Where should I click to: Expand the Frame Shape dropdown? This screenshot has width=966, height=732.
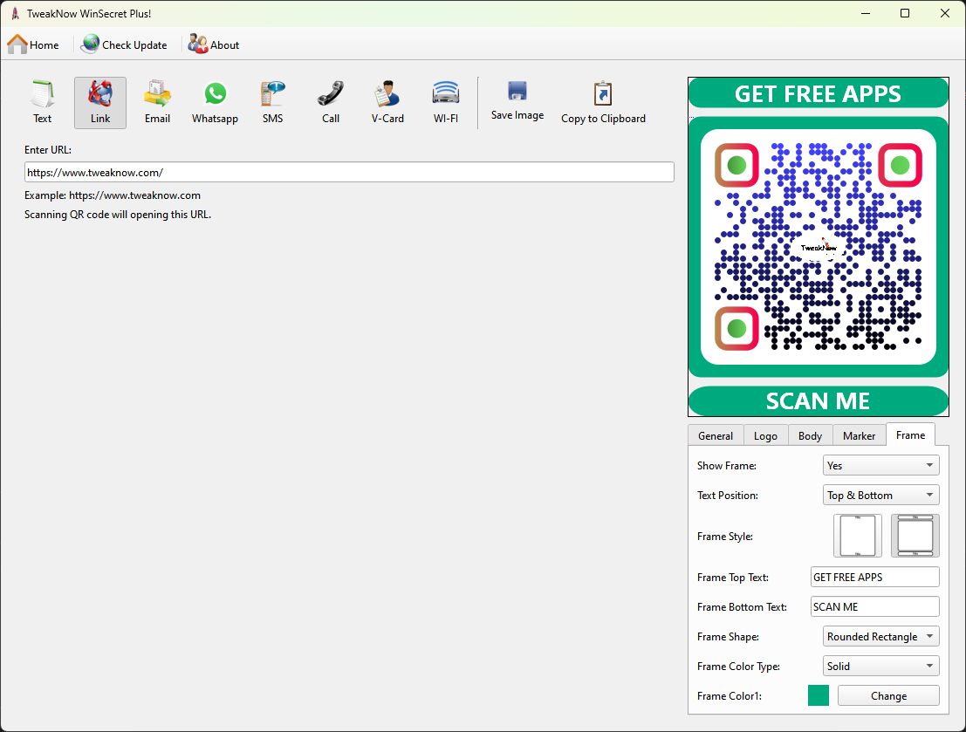881,636
